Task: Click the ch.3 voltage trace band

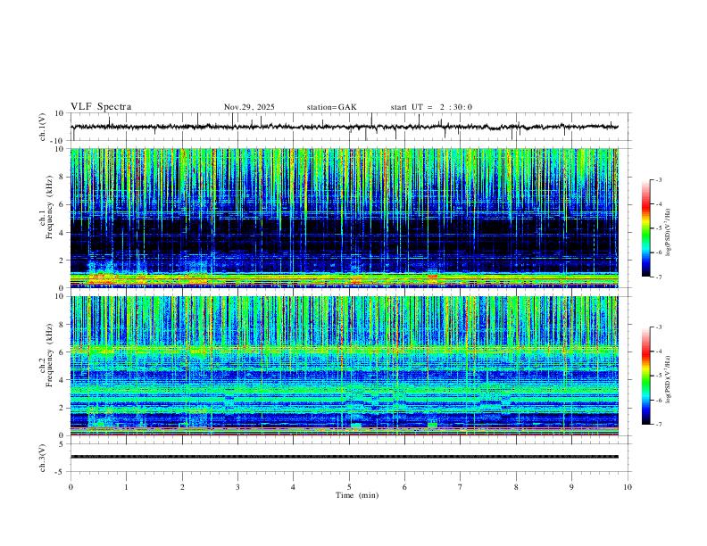Action: 344,457
